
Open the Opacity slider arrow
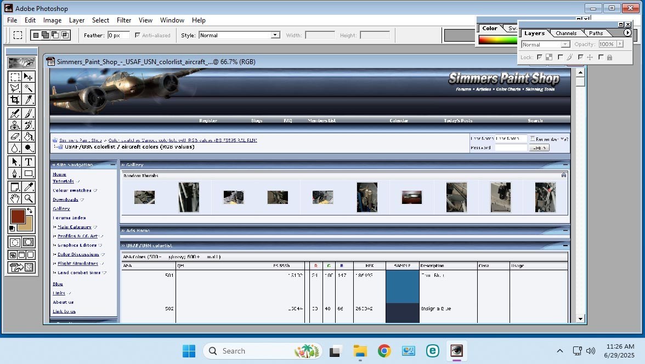(620, 44)
